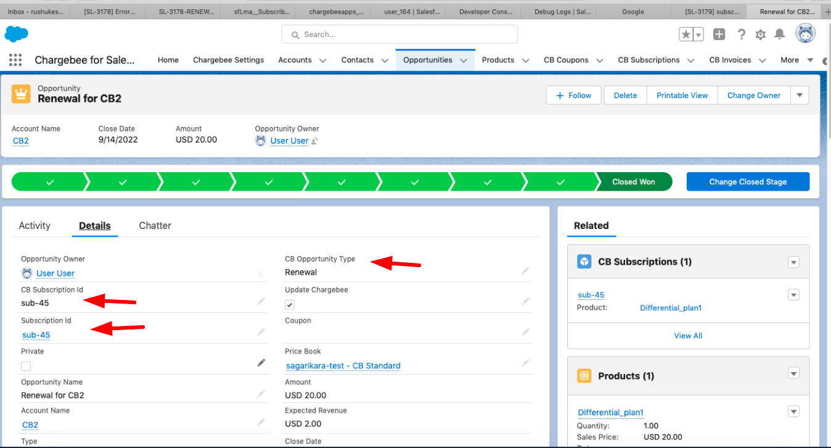Screen dimensions: 831x448
Task: Edit Private field using pencil icon
Action: (x=261, y=363)
